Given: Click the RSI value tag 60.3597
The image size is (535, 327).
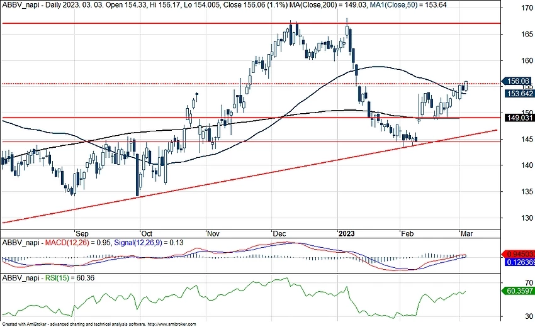Looking at the screenshot, I should point(519,291).
